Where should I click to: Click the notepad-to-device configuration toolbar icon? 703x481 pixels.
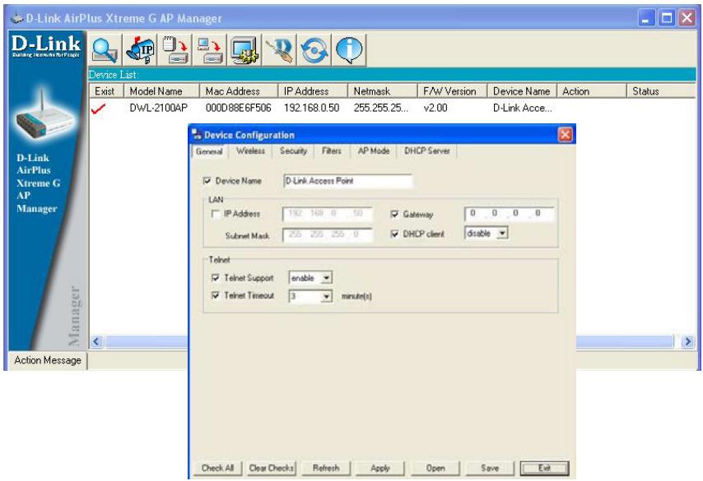(175, 49)
